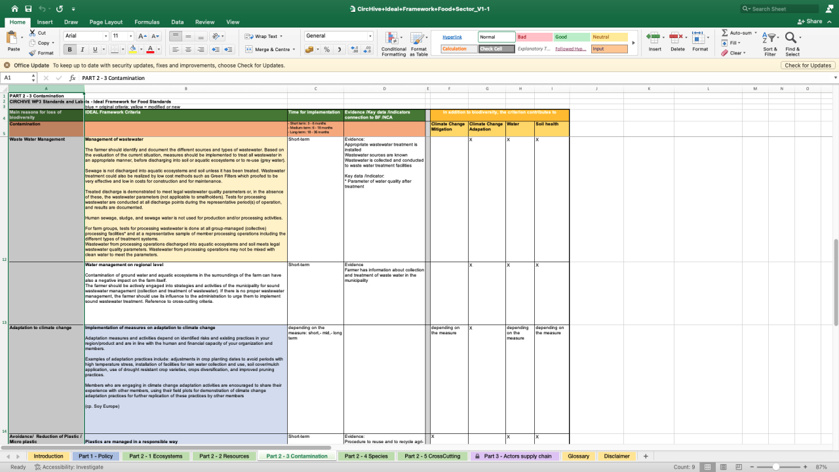Increase font size with larger A icon
Screen dimensions: 839x472
pos(142,36)
